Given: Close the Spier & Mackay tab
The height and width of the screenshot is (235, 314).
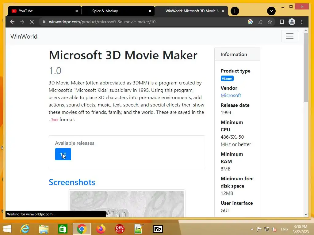Looking at the screenshot, I should [x=150, y=11].
